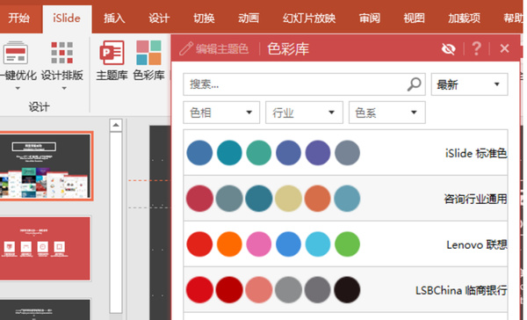The image size is (527, 320).
Task: Select the 咨询行业通用 palette name
Action: pos(475,200)
